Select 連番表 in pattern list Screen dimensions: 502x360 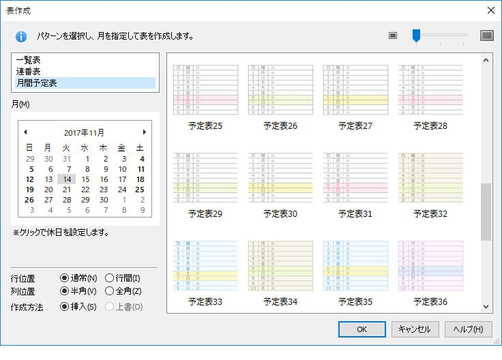pyautogui.click(x=29, y=71)
